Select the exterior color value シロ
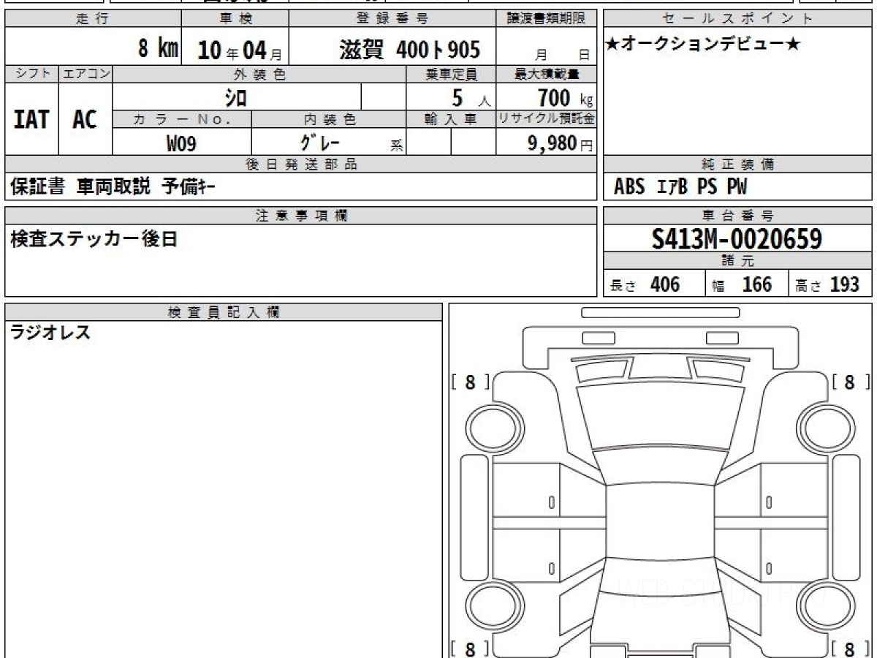Screen dimensions: 877x658 [235, 97]
